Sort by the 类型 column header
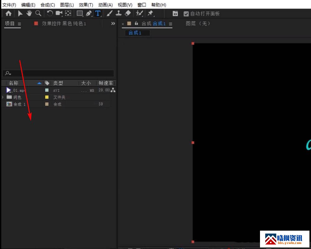The image size is (311, 249). pyautogui.click(x=58, y=83)
